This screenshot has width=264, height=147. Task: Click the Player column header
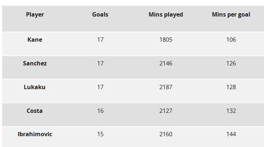35,15
